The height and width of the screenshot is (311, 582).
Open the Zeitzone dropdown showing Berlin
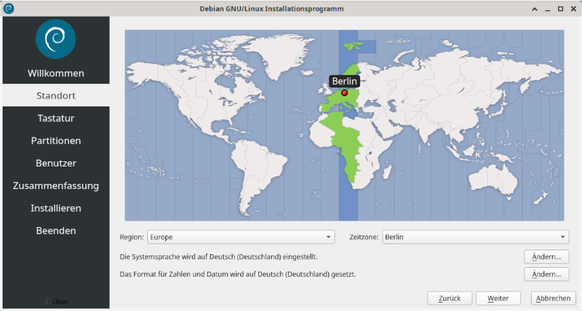point(475,237)
